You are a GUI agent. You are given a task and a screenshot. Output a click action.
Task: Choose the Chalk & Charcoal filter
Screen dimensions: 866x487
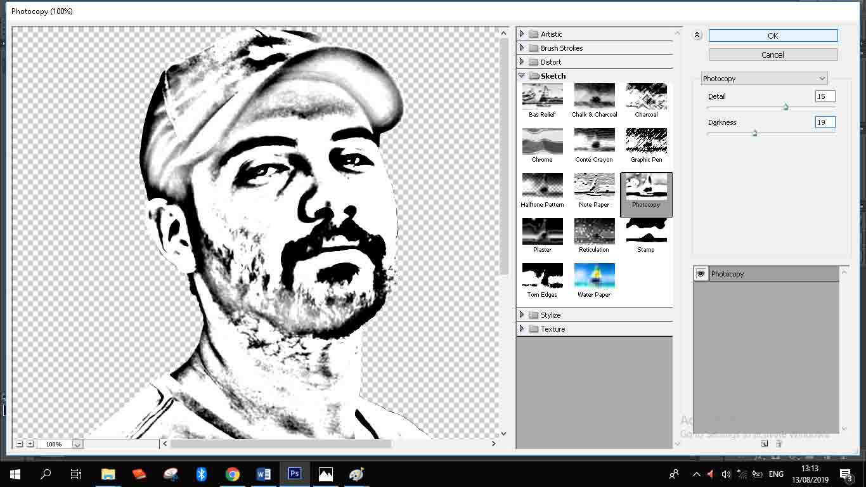[x=594, y=97]
